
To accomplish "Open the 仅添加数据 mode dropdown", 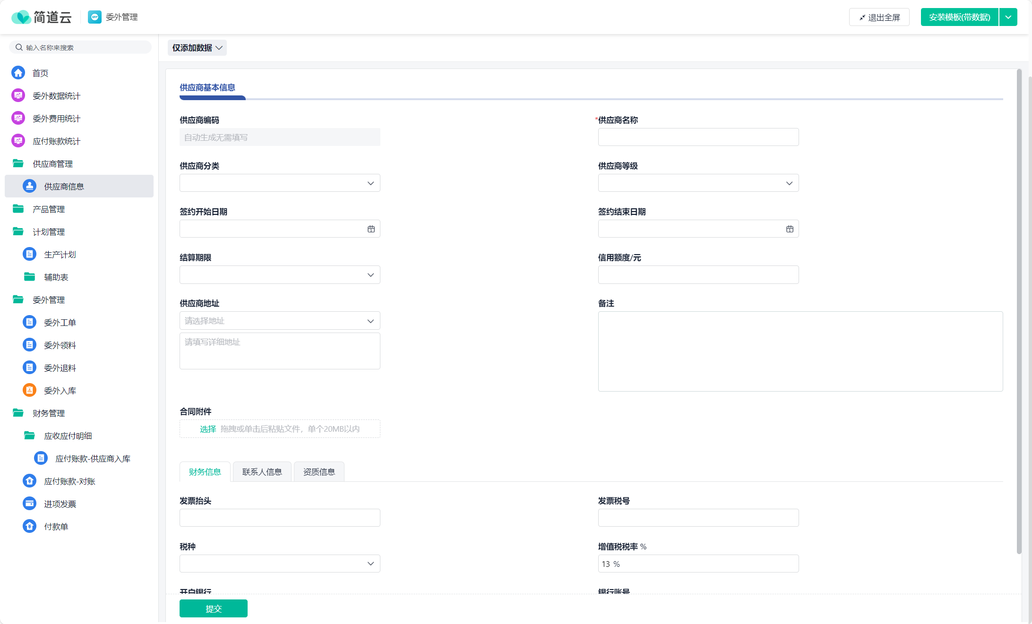I will [197, 48].
